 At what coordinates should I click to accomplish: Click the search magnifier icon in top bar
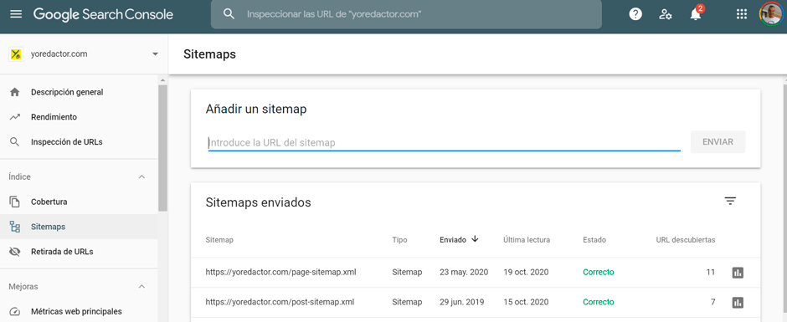pyautogui.click(x=229, y=14)
